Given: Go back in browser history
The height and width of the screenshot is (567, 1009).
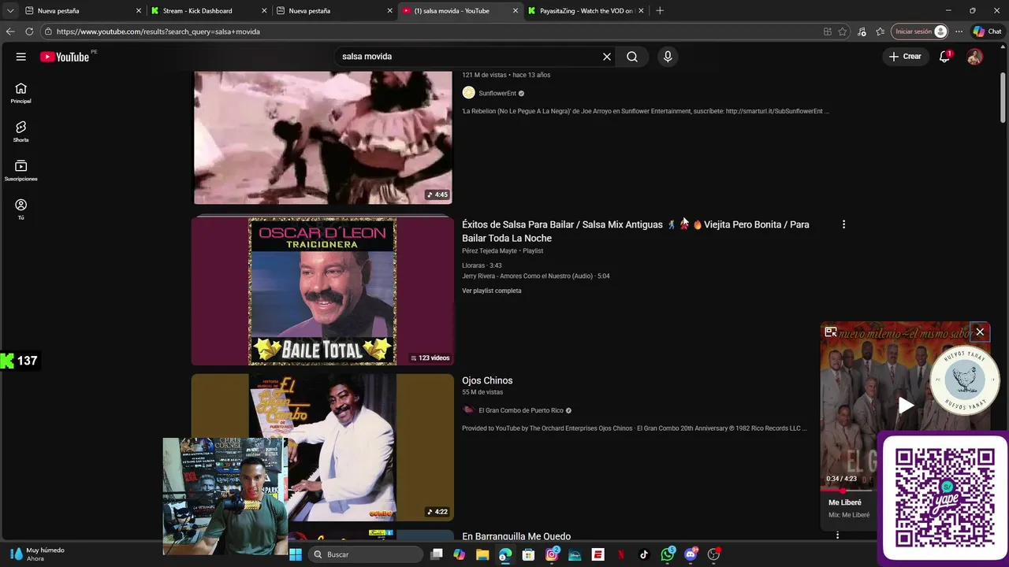Looking at the screenshot, I should tap(10, 31).
